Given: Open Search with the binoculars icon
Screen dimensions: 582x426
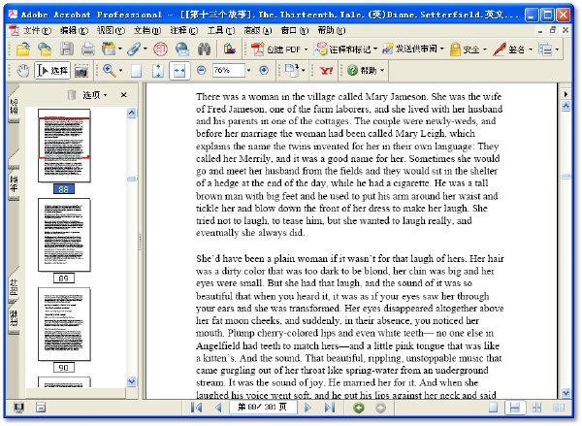Looking at the screenshot, I should [204, 49].
